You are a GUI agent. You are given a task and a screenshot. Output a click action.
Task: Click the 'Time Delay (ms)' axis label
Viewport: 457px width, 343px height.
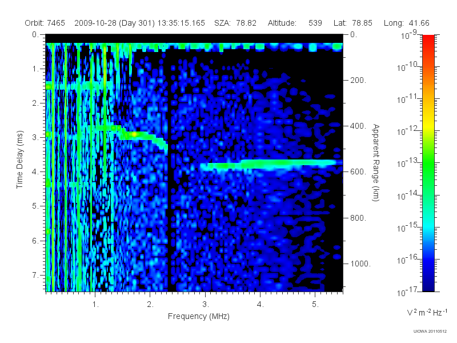tap(19, 160)
